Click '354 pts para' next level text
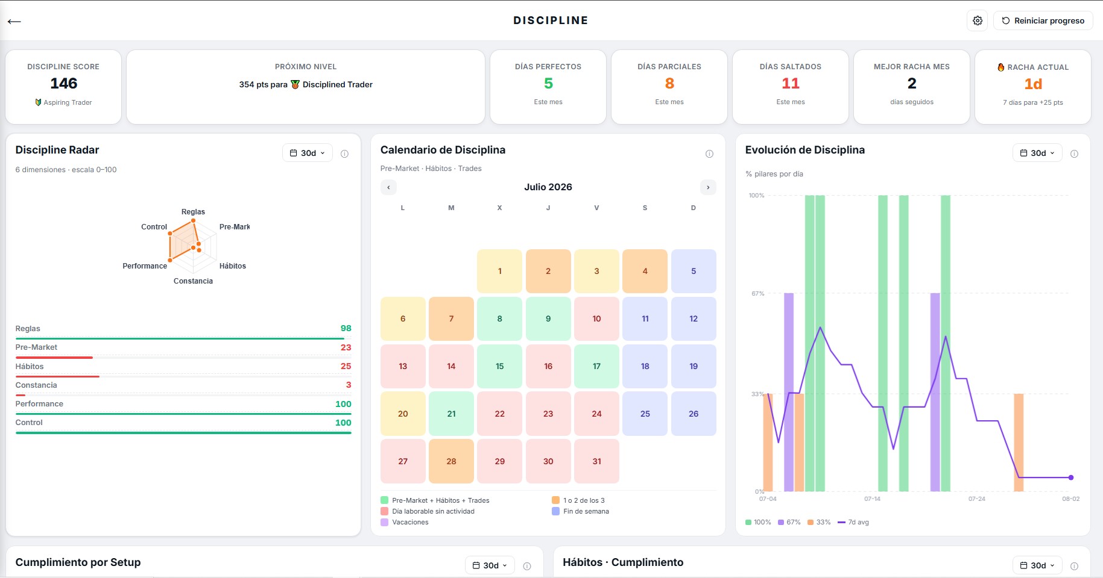 click(263, 84)
